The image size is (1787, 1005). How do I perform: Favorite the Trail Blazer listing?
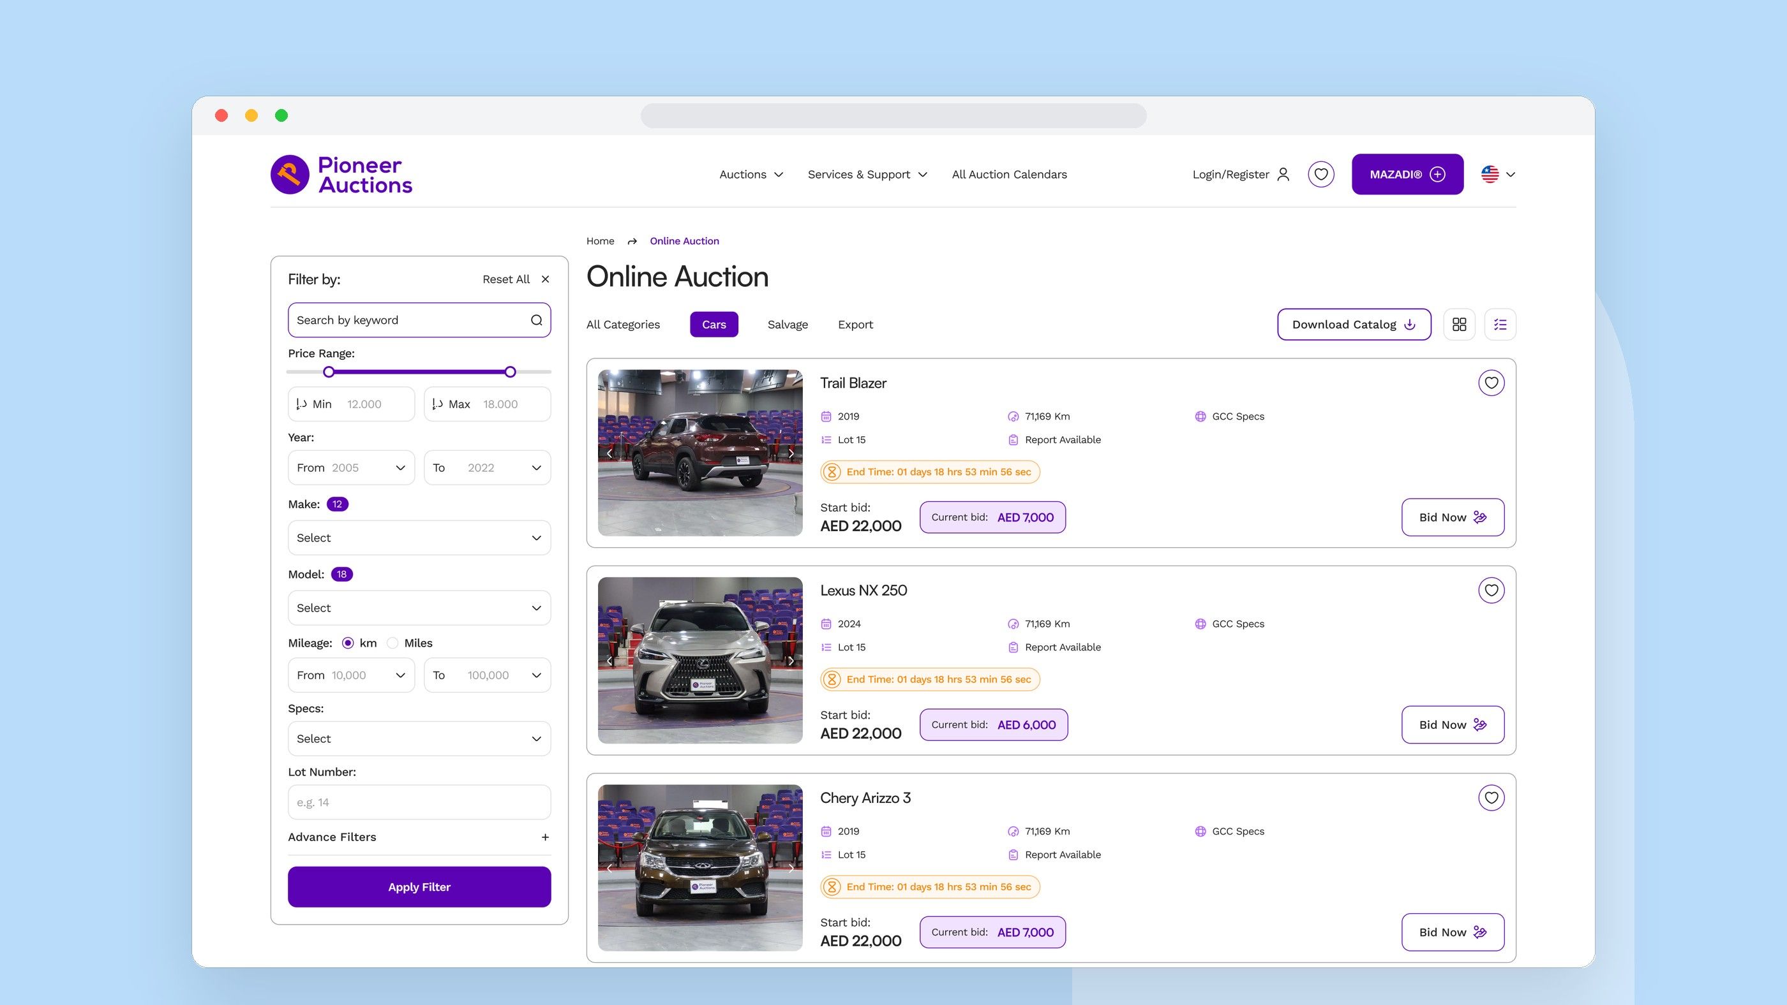(x=1491, y=383)
